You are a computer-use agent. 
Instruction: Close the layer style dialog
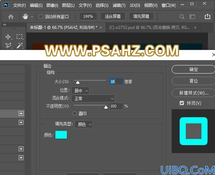pos(213,55)
